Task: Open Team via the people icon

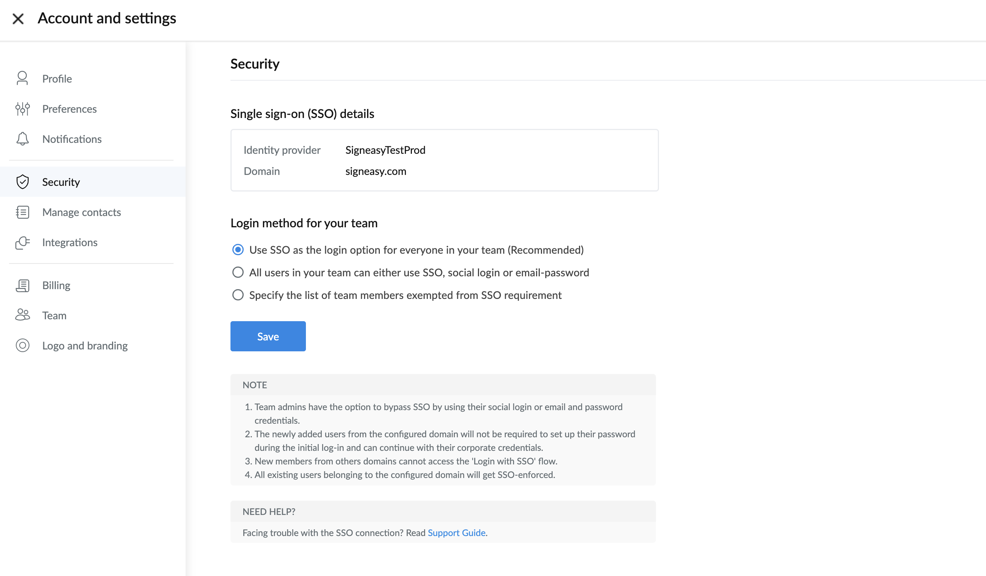Action: [22, 315]
